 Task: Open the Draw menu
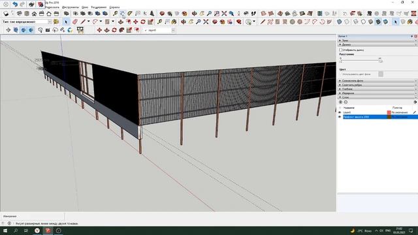tap(53, 7)
